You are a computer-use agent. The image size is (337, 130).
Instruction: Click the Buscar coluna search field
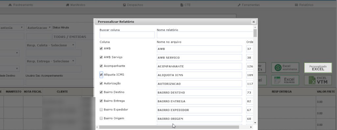click(x=127, y=35)
